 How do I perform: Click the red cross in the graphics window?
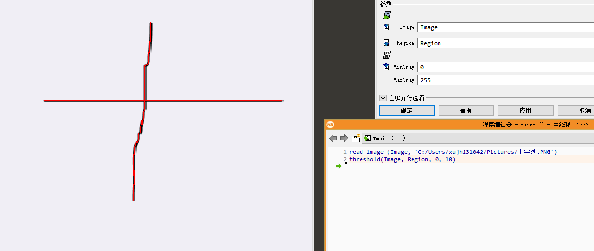[x=145, y=101]
